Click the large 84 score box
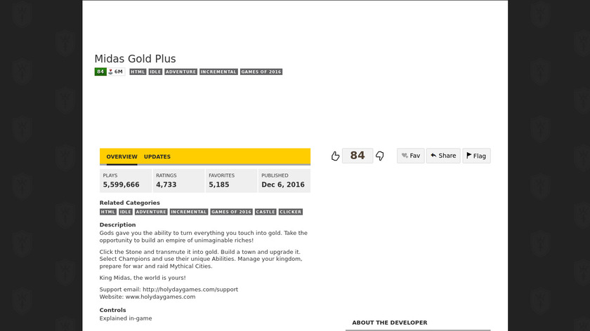Image resolution: width=590 pixels, height=331 pixels. [x=358, y=156]
